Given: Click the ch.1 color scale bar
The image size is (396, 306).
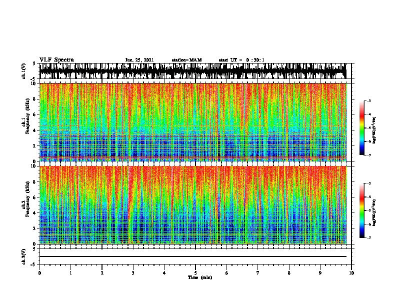Looking at the screenshot, I should (361, 128).
